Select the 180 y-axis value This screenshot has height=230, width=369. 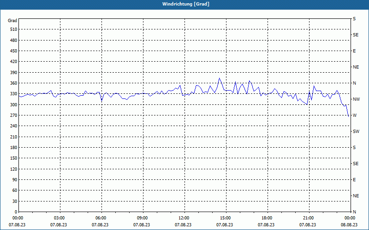tap(14, 148)
